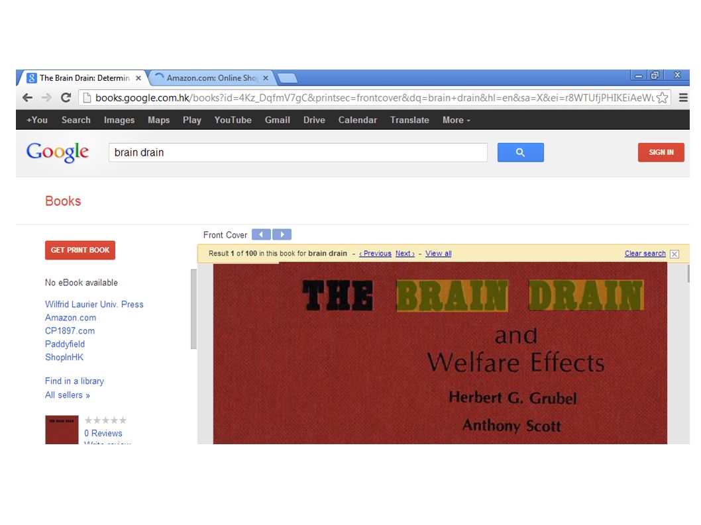
Task: Go to previous page with left arrow
Action: (x=261, y=234)
